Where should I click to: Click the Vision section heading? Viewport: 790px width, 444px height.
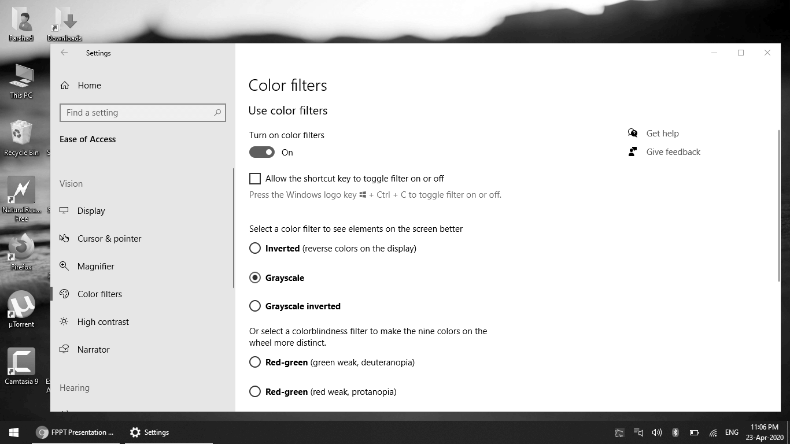pos(71,184)
